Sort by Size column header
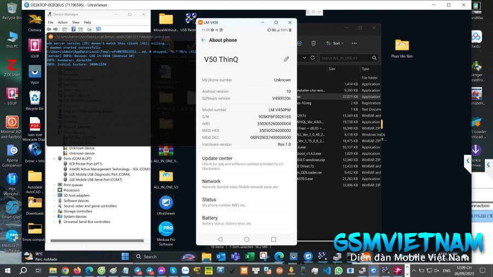The height and width of the screenshot is (277, 493). tap(332, 69)
